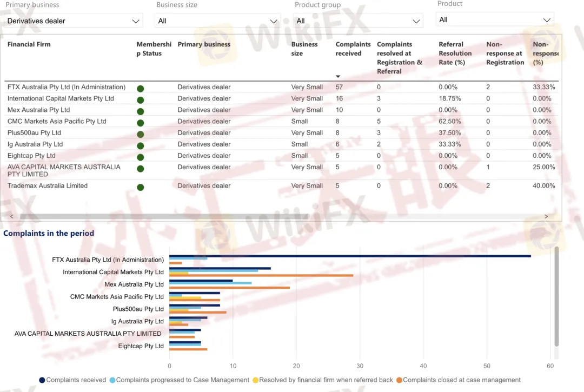Click Trademax Australia green membership status dot
Viewport: 584px width, 392px height.
[x=141, y=187]
